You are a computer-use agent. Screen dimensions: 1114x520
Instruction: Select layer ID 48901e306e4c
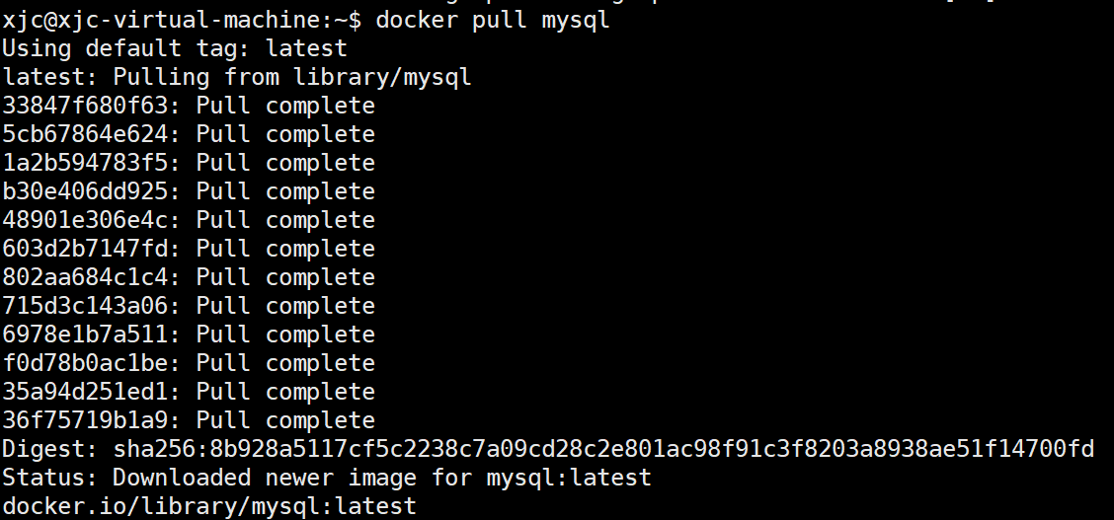(85, 220)
